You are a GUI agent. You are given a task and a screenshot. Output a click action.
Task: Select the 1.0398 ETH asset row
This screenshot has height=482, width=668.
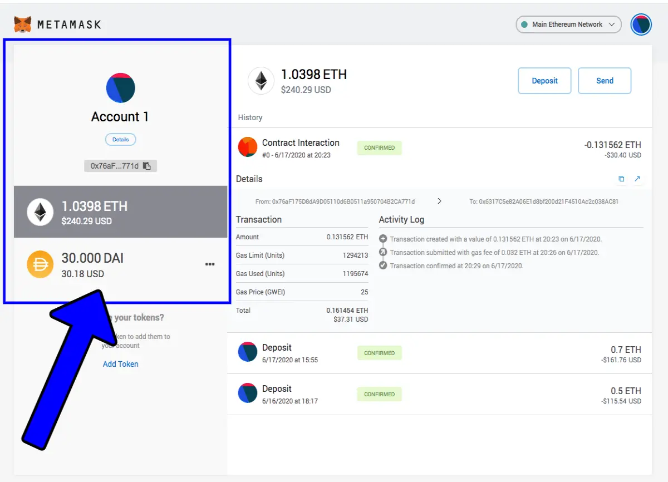click(121, 212)
